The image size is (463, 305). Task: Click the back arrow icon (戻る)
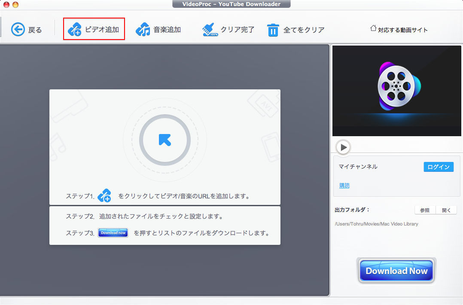pos(18,30)
